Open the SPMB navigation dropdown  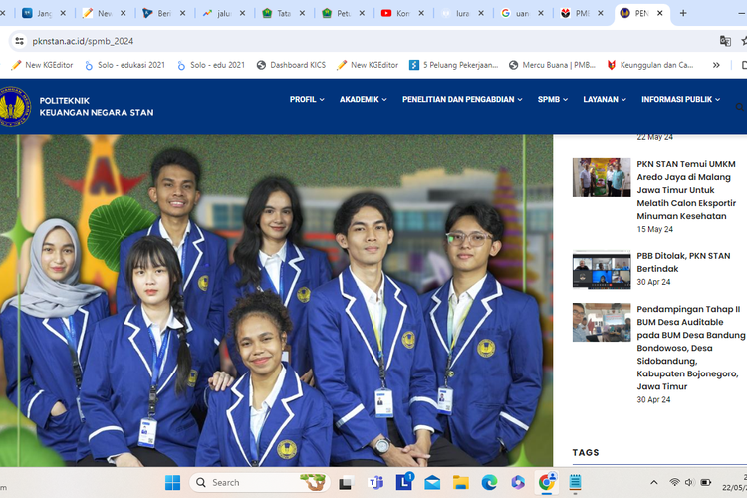(554, 100)
